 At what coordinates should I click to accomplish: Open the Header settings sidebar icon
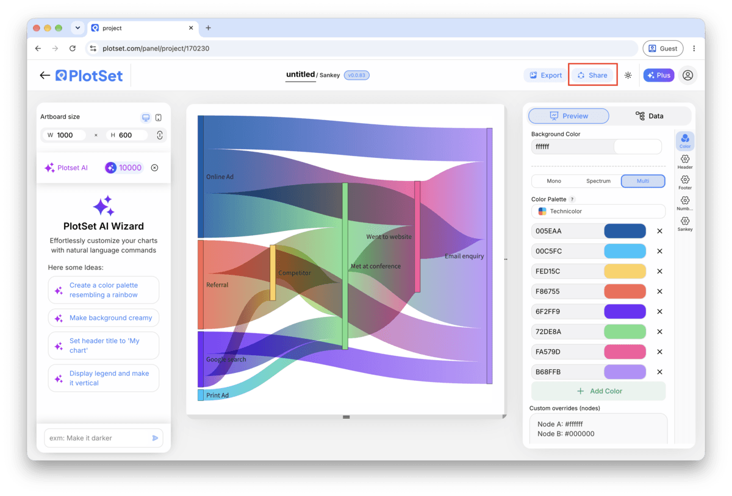685,161
